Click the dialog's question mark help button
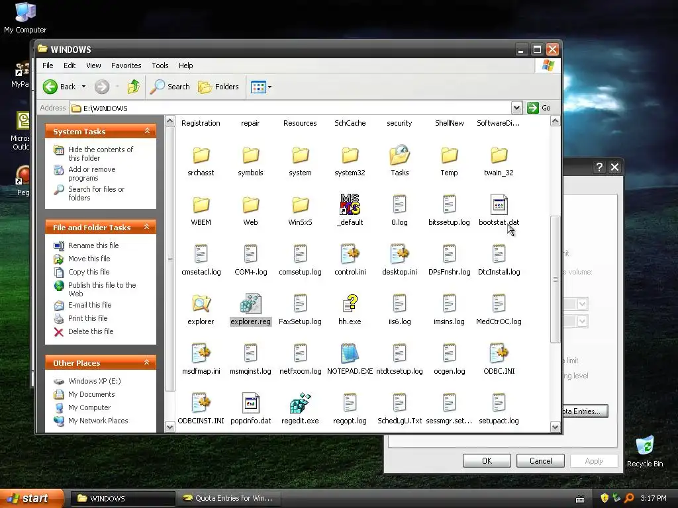The height and width of the screenshot is (508, 678). pyautogui.click(x=599, y=167)
